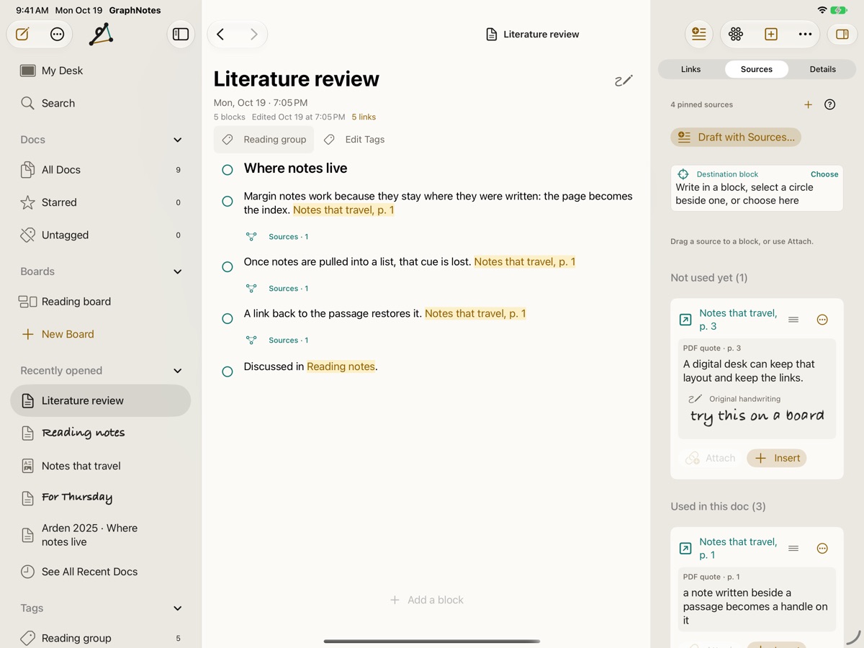Switch to the Sources tab
864x648 pixels.
[757, 69]
